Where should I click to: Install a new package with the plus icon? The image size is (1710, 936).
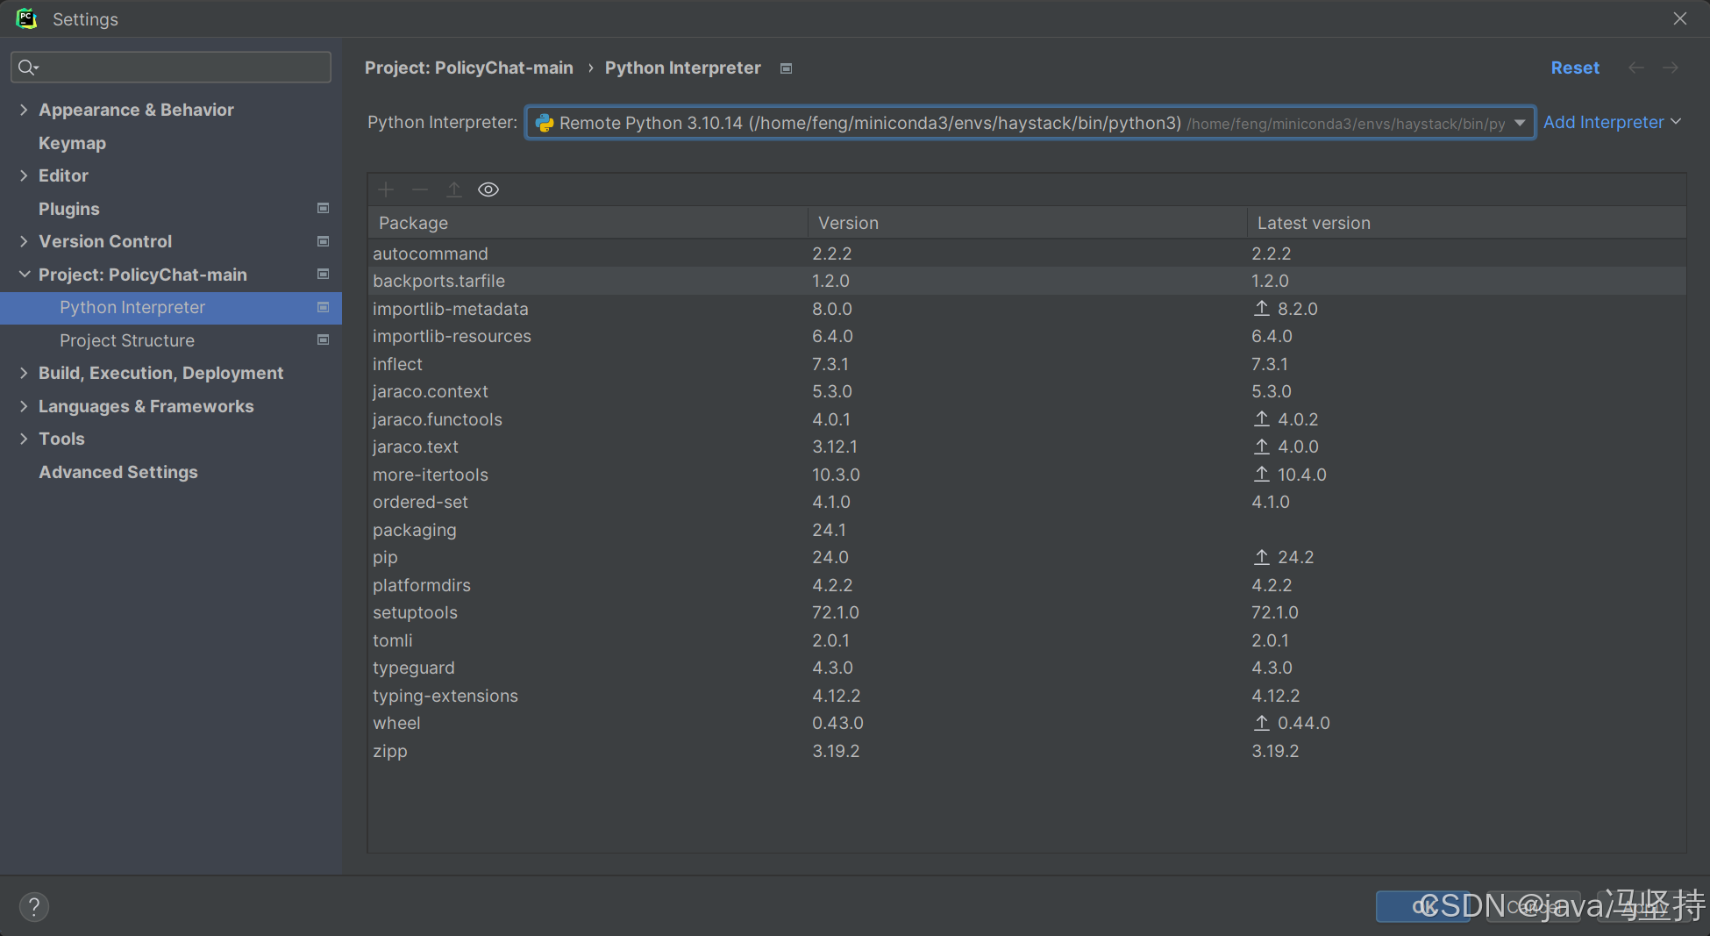pyautogui.click(x=385, y=189)
